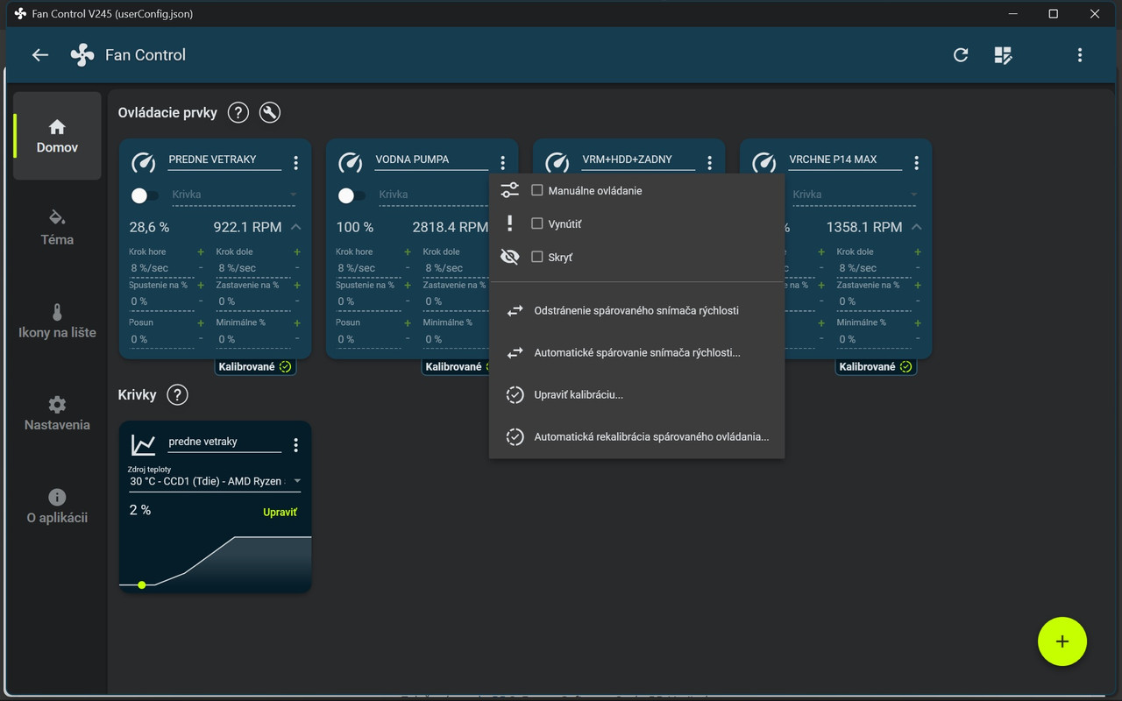The image size is (1122, 701).
Task: Click the graph icon on predne vetraky curve
Action: coord(144,445)
